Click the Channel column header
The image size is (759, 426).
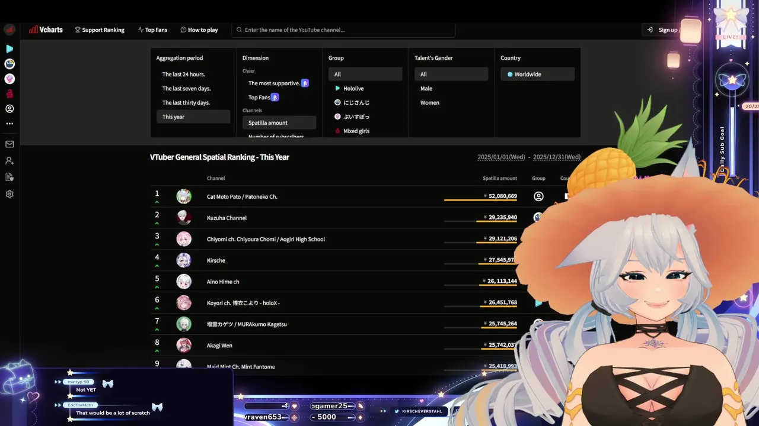pyautogui.click(x=216, y=178)
